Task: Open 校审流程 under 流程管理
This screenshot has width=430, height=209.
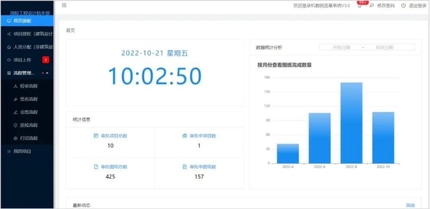Action: 29,86
